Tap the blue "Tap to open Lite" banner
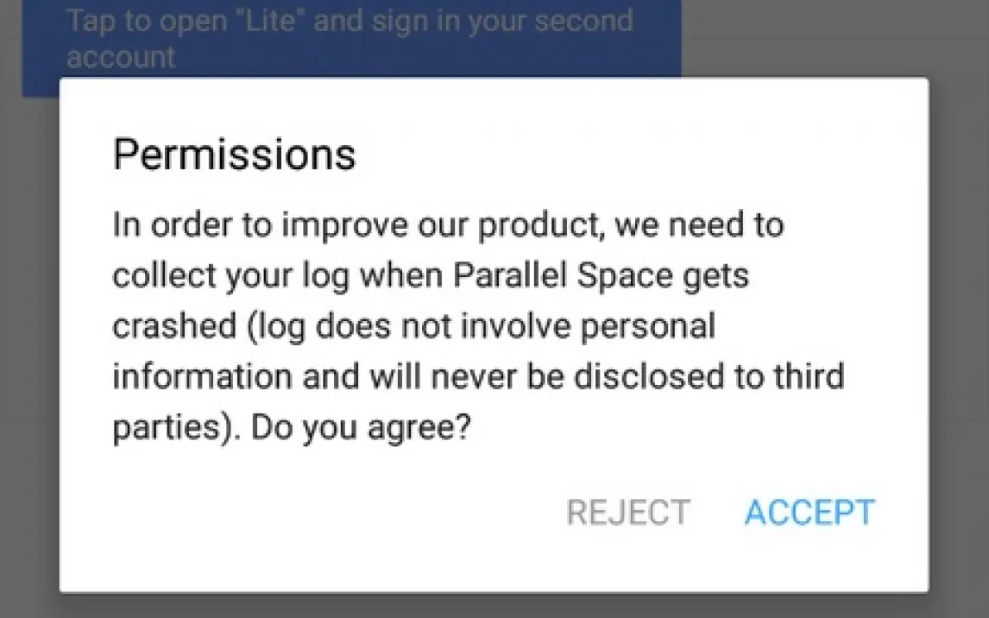 tap(351, 39)
